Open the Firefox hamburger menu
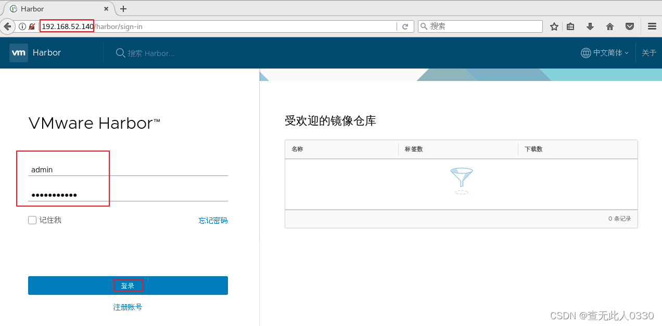The width and height of the screenshot is (662, 326). pos(652,26)
